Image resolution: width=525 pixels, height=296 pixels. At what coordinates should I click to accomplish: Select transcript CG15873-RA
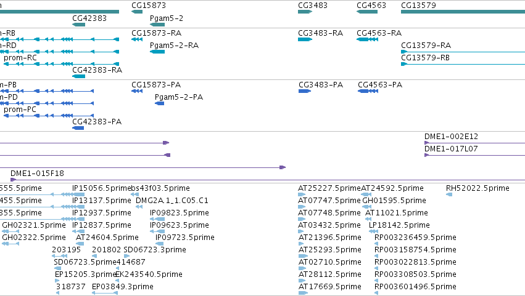(x=137, y=39)
